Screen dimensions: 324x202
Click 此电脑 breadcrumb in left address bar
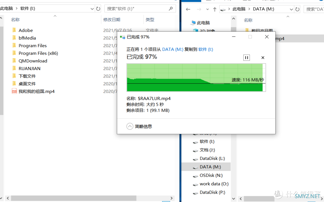6,8
